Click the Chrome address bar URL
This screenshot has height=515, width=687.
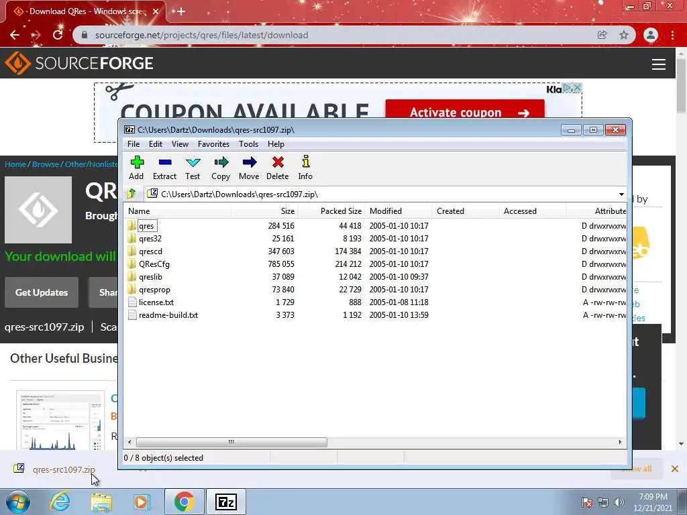[201, 35]
